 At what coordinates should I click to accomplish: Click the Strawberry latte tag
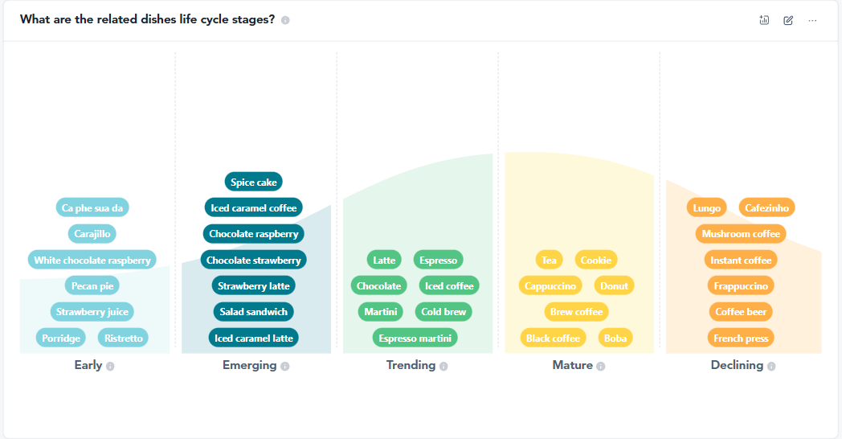(x=253, y=286)
